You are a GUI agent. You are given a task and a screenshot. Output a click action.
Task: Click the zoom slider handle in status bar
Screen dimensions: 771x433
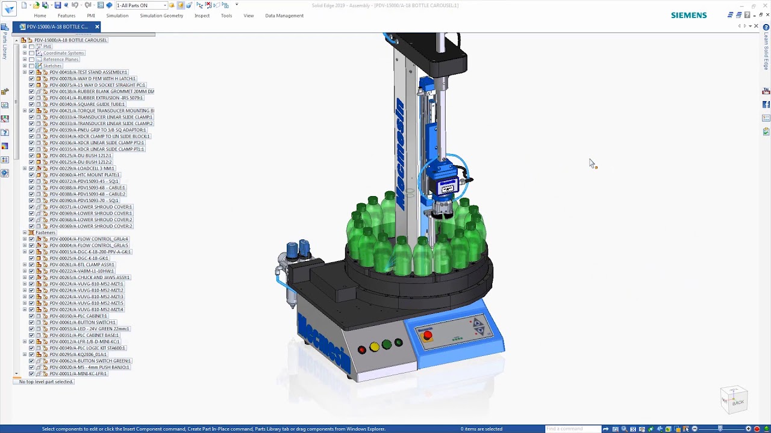720,429
